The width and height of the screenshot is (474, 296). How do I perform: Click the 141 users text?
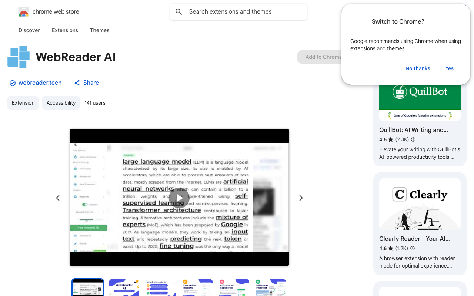coord(95,103)
